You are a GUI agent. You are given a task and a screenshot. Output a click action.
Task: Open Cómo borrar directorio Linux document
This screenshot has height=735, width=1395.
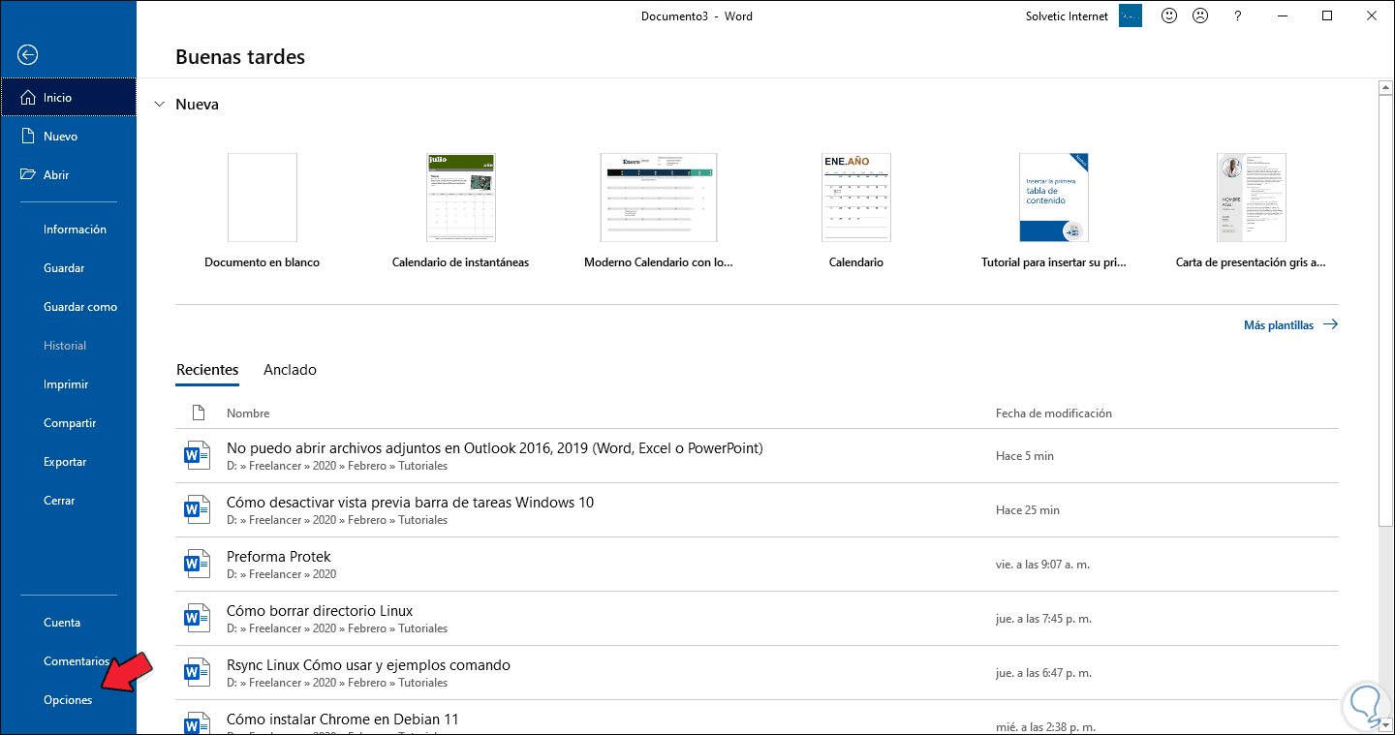point(320,611)
